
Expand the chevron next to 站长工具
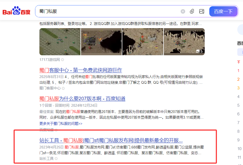click(x=55, y=158)
